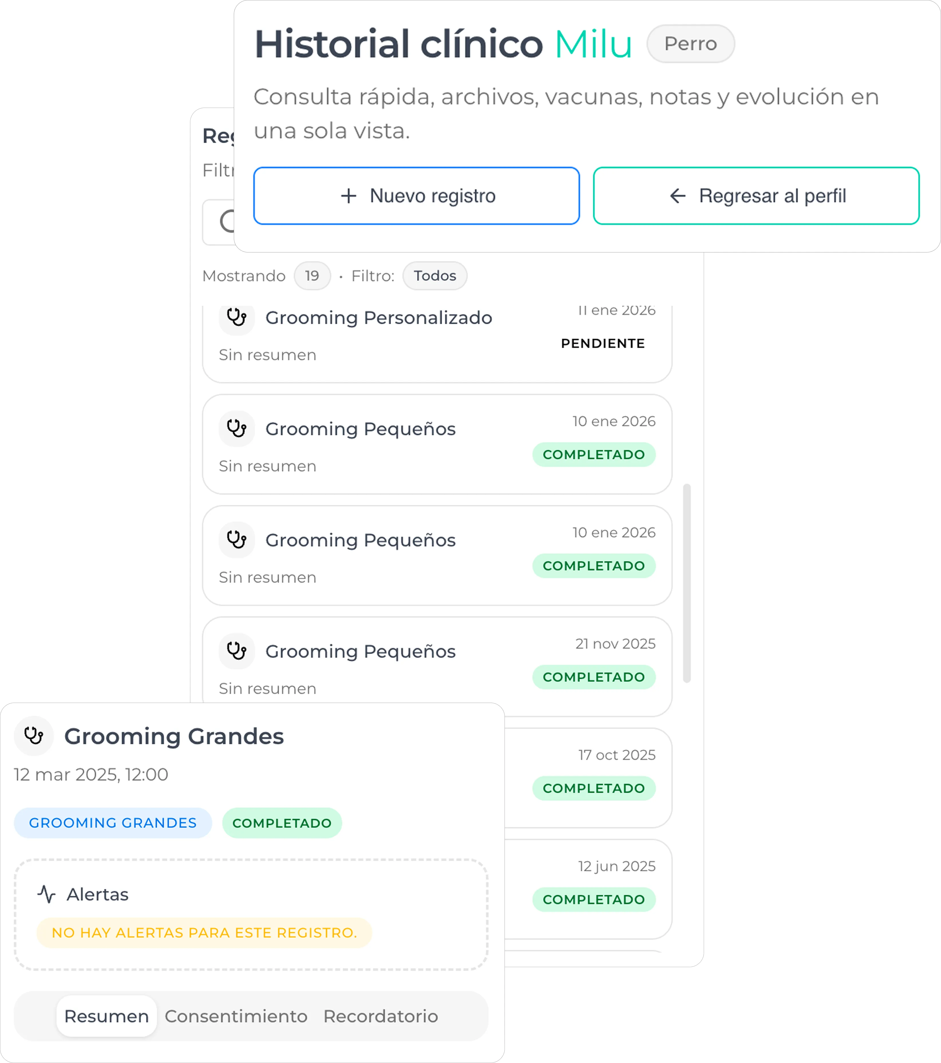Click the blue GROOMING GRANDES tag
Viewport: 941px width, 1063px height.
[113, 823]
